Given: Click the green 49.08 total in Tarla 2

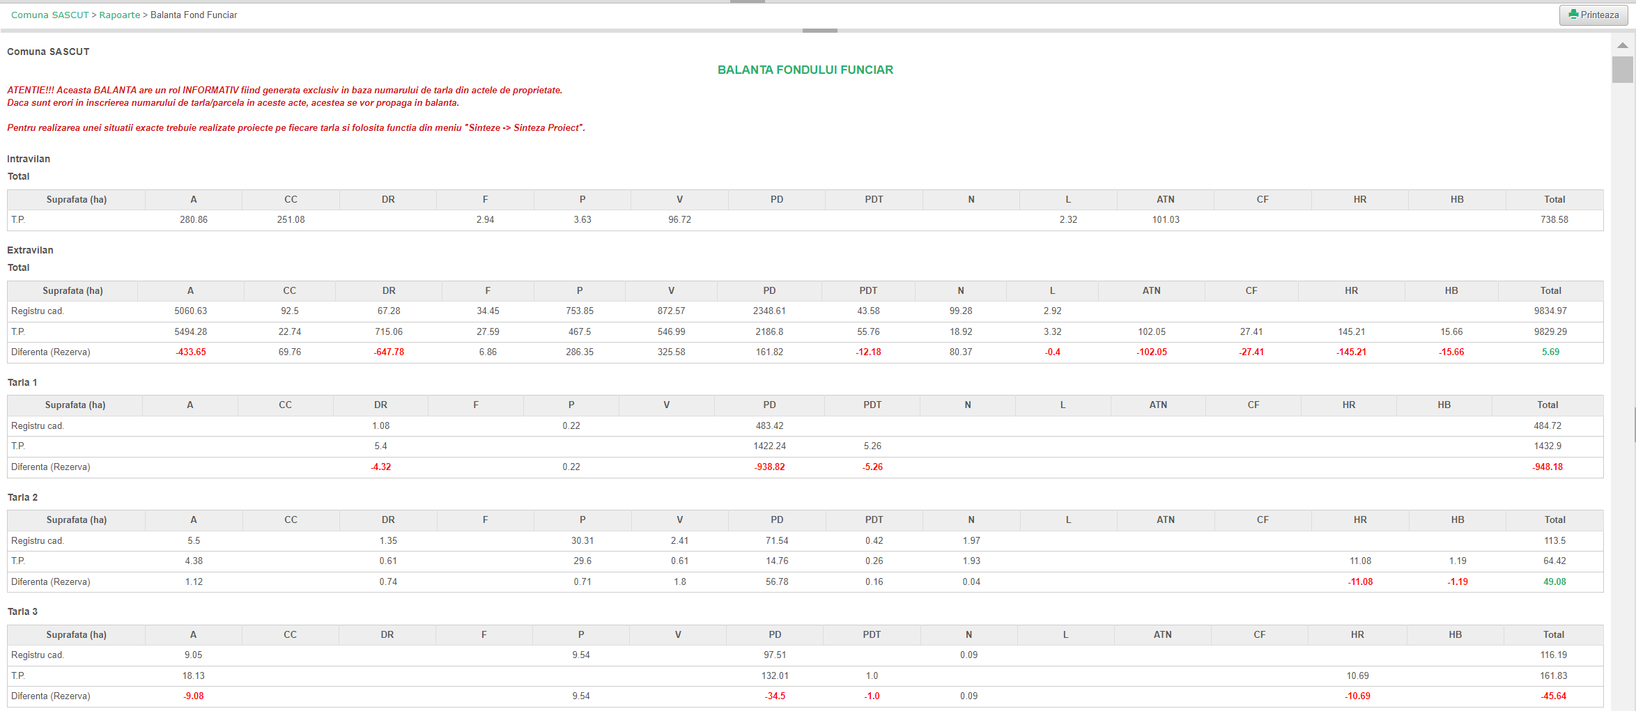Looking at the screenshot, I should tap(1554, 582).
